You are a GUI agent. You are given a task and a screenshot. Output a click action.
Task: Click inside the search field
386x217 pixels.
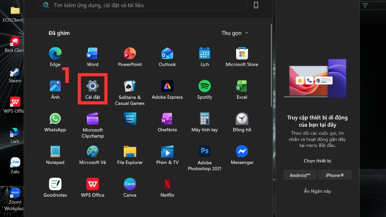(142, 5)
